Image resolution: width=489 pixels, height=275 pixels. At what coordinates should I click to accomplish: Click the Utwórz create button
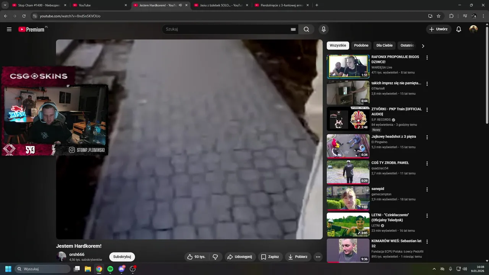tap(439, 29)
